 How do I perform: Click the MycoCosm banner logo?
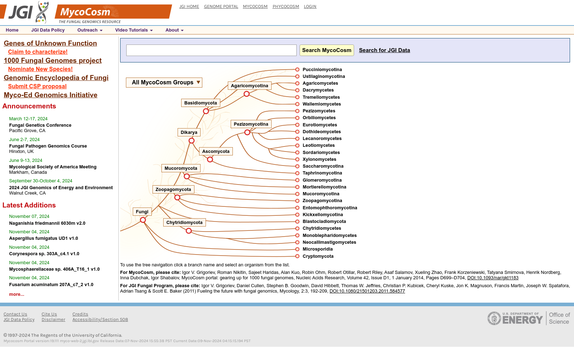click(113, 14)
